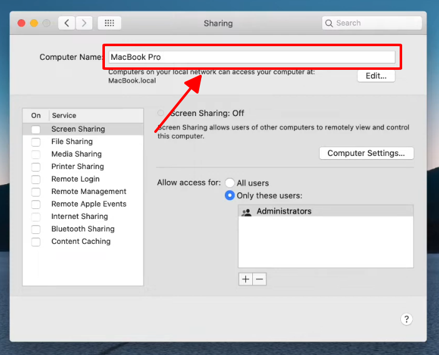Select Bluetooth Sharing service row
Screen dimensions: 439x355
(x=83, y=229)
